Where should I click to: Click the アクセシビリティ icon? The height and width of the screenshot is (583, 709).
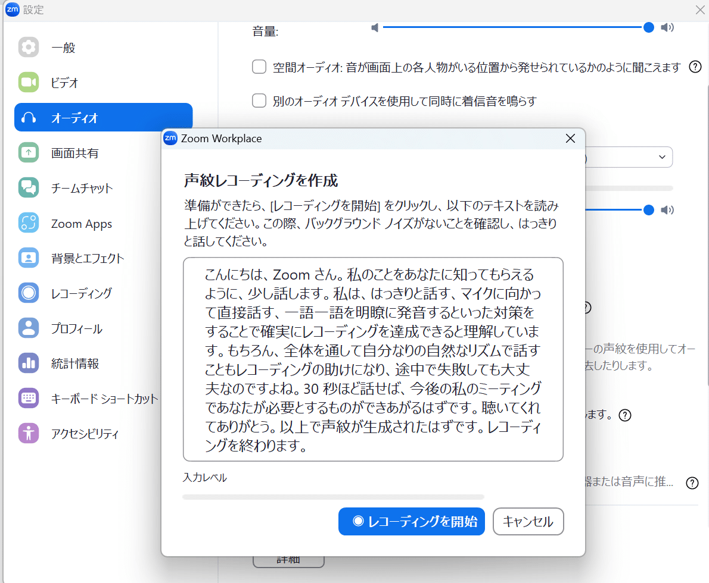tap(29, 433)
